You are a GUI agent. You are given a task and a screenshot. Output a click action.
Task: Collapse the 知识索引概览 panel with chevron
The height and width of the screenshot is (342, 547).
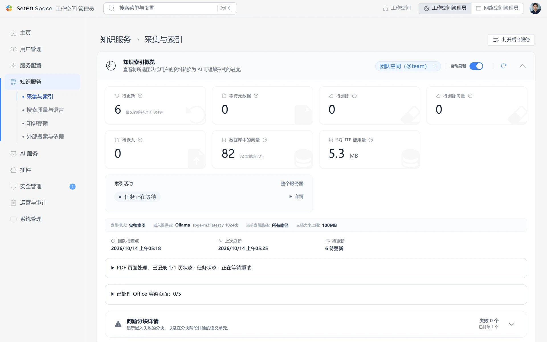coord(522,66)
